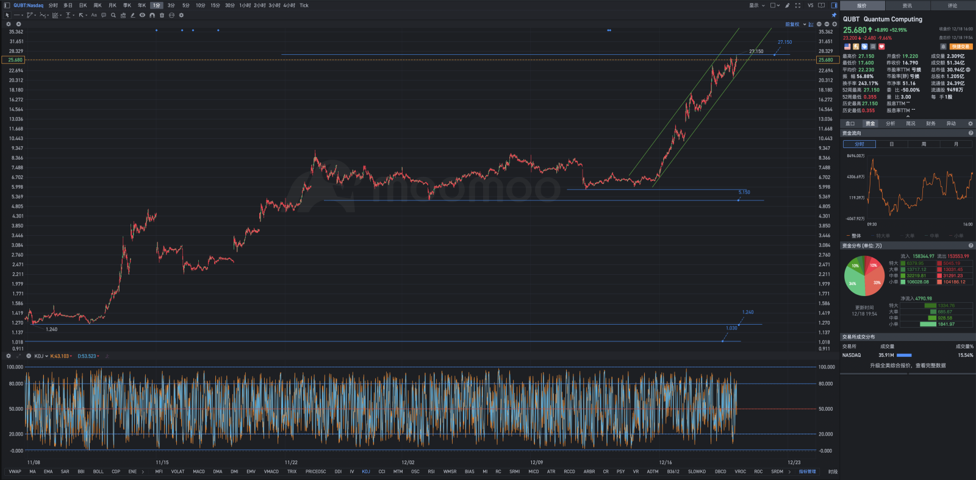Select the BOLL indicator
The height and width of the screenshot is (480, 976).
pos(98,471)
